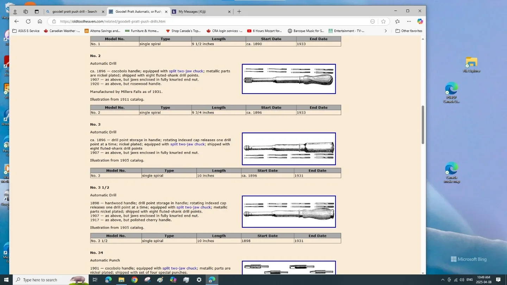The image size is (507, 285).
Task: Open the Favorites list icon
Action: pos(397,21)
